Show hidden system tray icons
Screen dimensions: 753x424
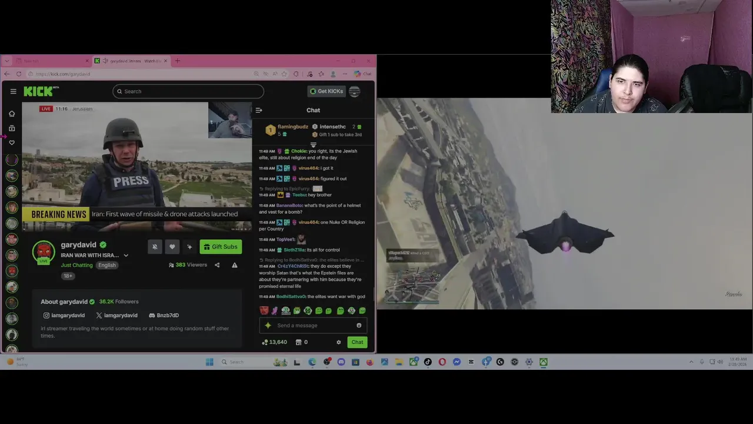[x=691, y=362]
